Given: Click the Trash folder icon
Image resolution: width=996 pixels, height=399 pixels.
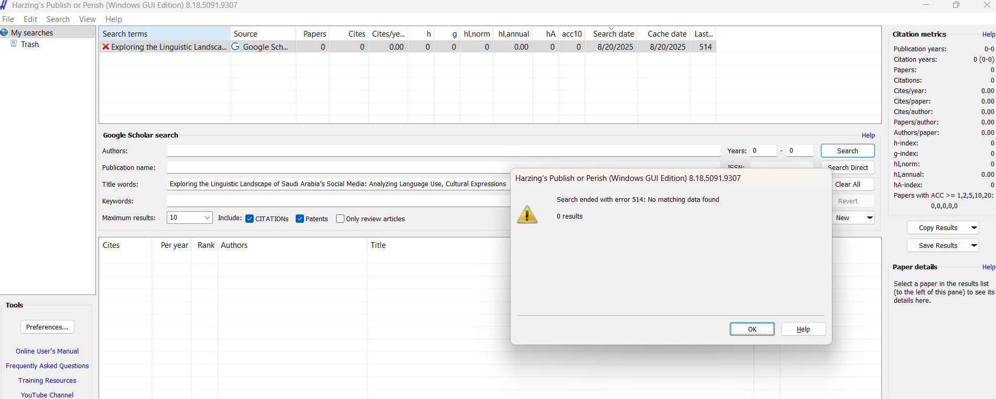Looking at the screenshot, I should pyautogui.click(x=14, y=44).
